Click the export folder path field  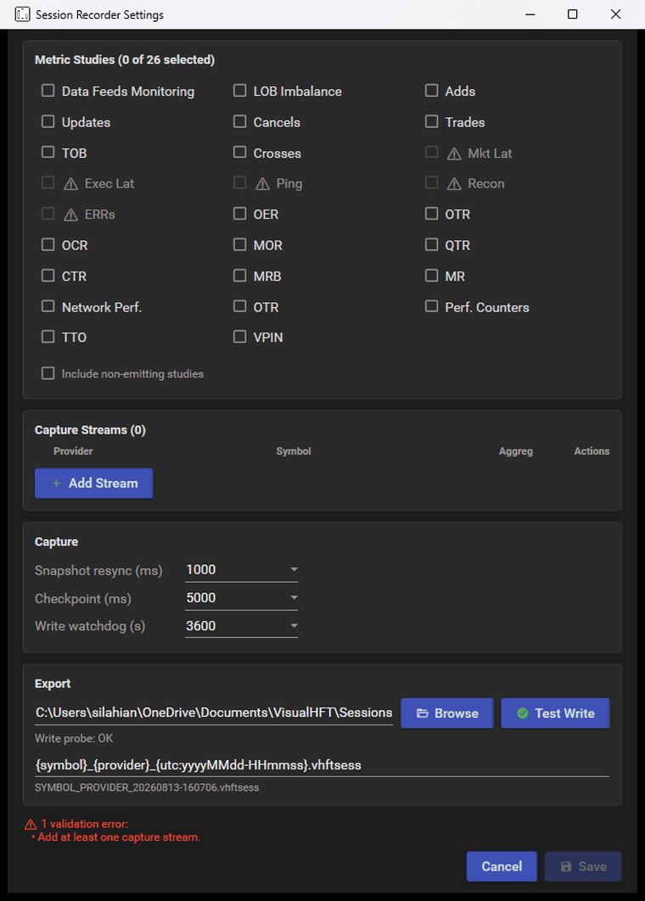[214, 713]
